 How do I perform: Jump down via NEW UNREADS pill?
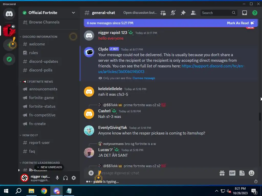(49, 167)
